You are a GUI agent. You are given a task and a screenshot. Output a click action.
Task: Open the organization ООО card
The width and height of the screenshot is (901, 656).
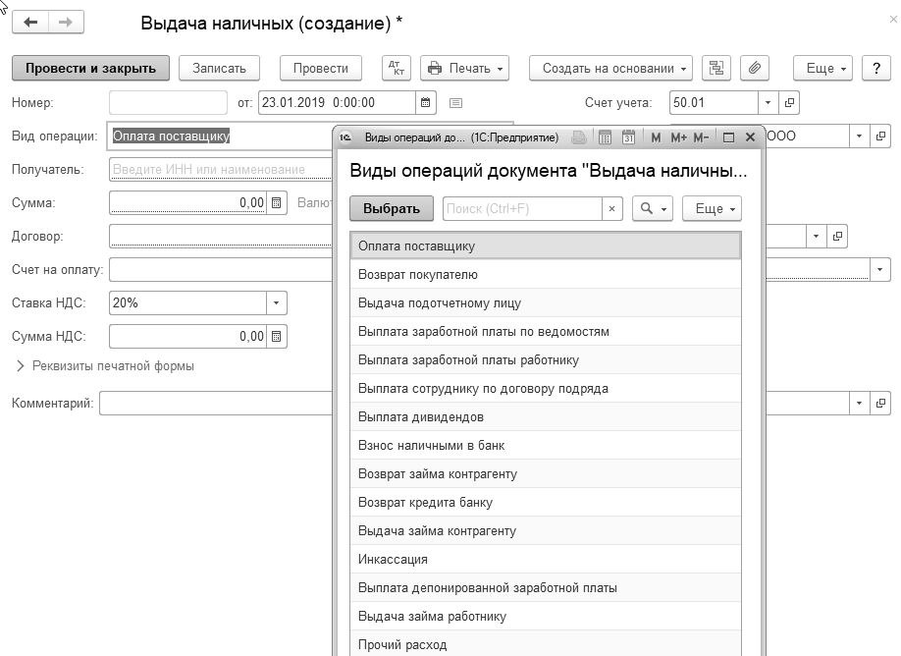880,137
